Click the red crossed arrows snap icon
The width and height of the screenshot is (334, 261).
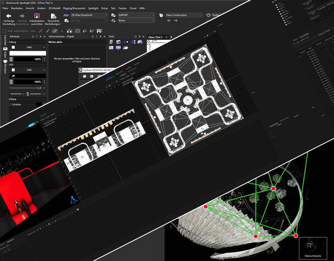pyautogui.click(x=41, y=31)
